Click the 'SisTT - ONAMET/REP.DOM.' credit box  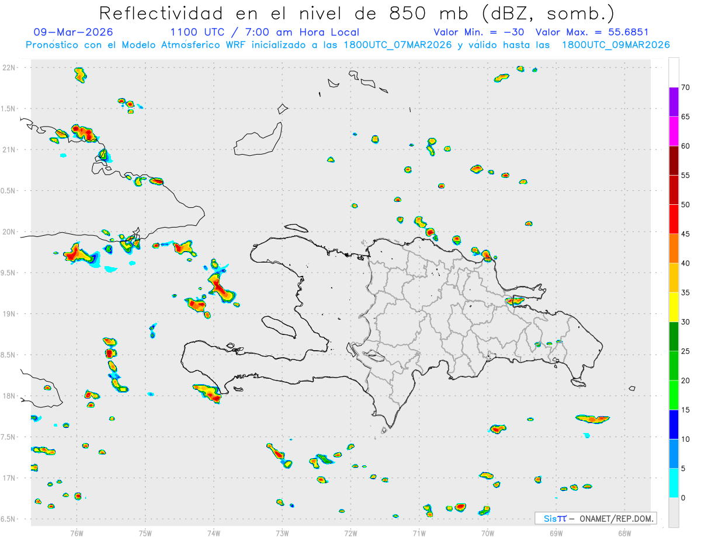tap(595, 518)
